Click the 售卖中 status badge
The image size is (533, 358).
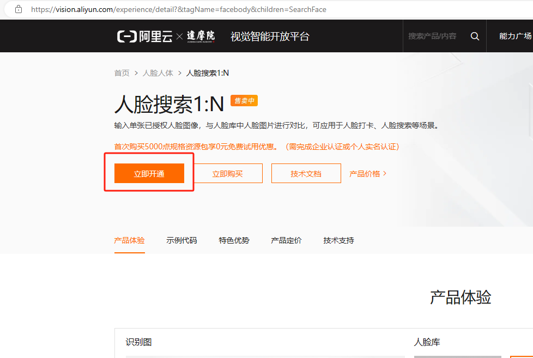tap(244, 101)
